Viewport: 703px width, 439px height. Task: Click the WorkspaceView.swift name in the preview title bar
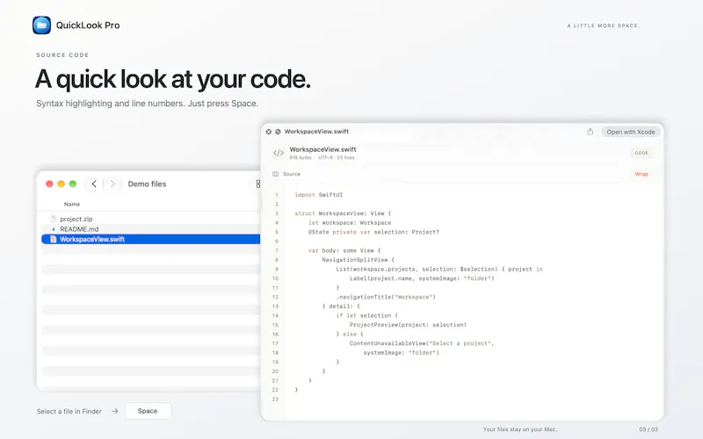316,131
